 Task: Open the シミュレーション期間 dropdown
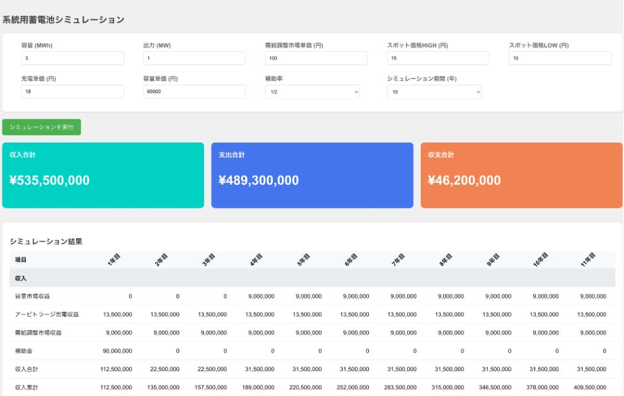point(434,92)
